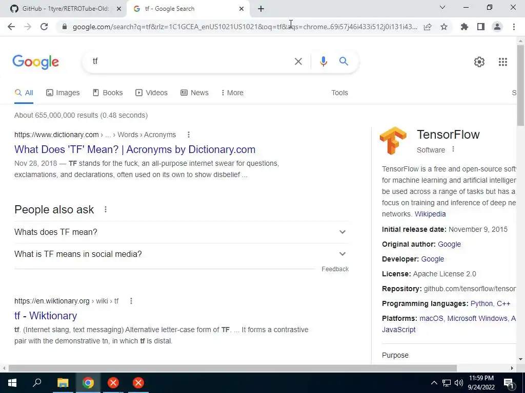Click the blue search magnifier button
Screen dimensions: 525x393
pyautogui.click(x=344, y=61)
